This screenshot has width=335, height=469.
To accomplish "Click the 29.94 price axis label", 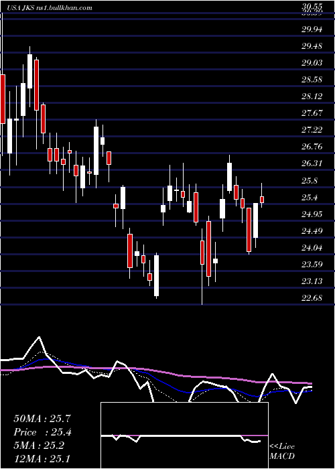I will [x=312, y=29].
